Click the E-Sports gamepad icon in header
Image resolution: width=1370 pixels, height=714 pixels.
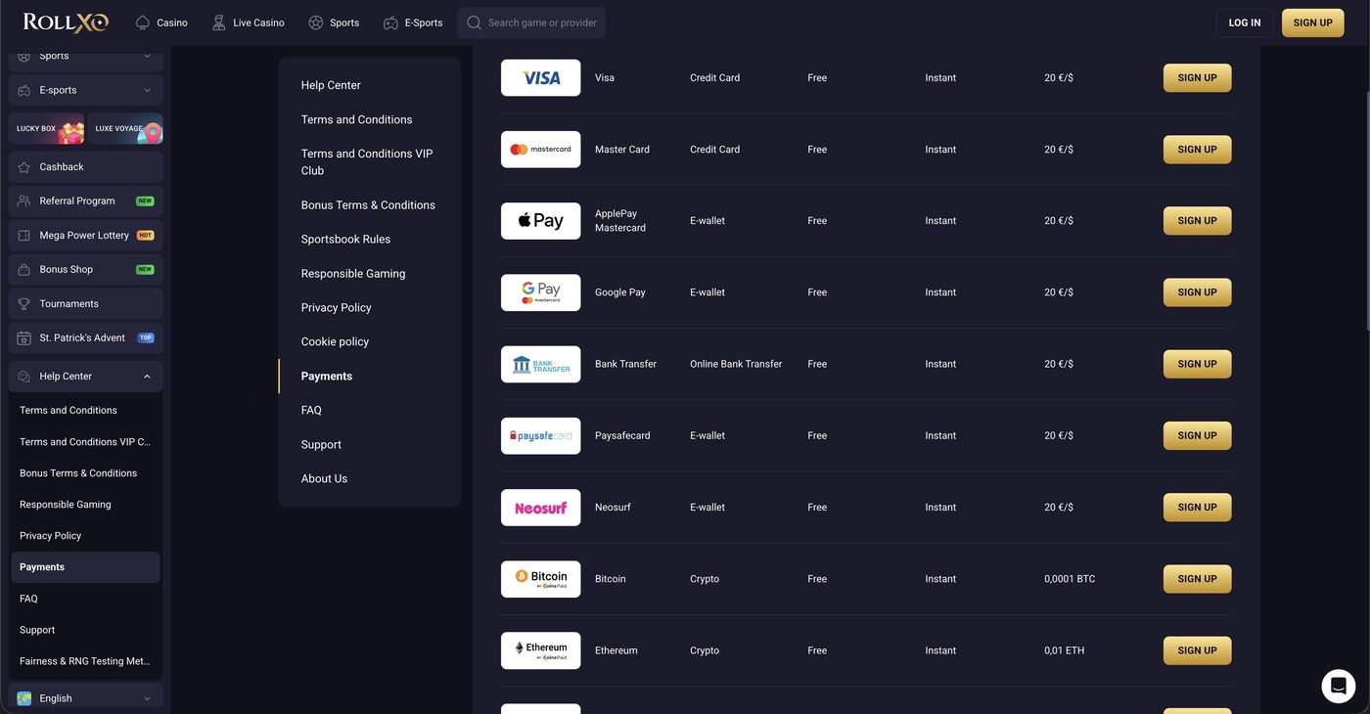[390, 22]
